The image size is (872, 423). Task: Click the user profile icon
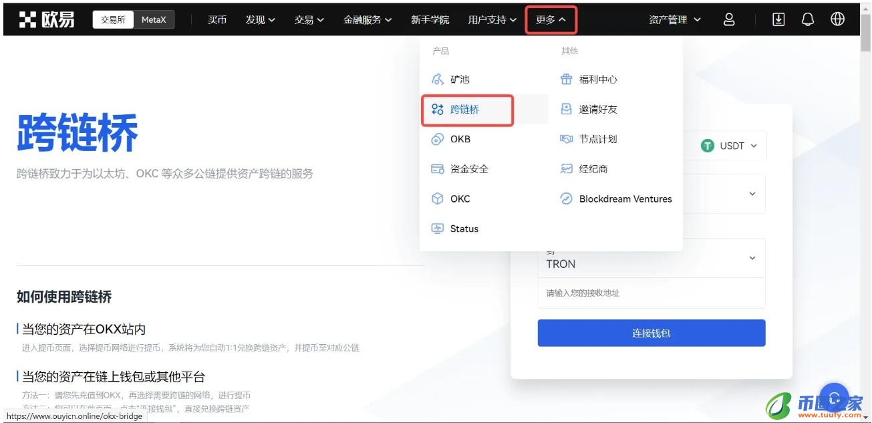click(x=729, y=20)
